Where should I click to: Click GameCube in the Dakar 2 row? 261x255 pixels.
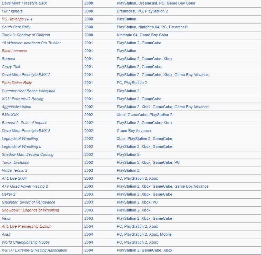pos(162,194)
